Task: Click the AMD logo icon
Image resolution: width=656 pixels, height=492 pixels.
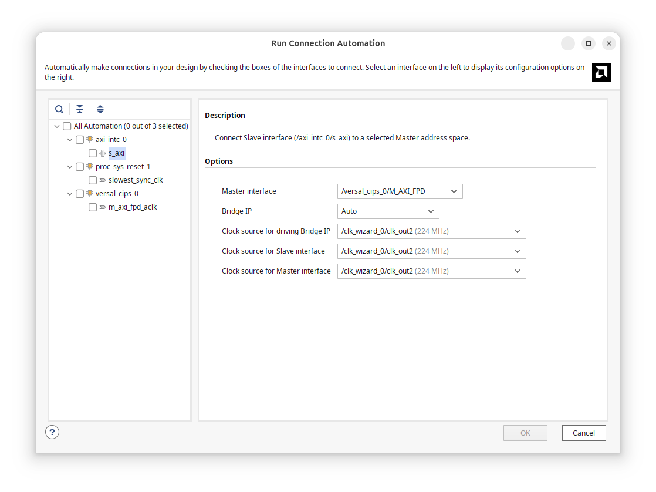Action: click(x=601, y=72)
